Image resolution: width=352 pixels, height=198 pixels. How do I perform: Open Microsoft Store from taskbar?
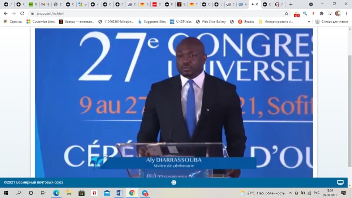pyautogui.click(x=81, y=193)
